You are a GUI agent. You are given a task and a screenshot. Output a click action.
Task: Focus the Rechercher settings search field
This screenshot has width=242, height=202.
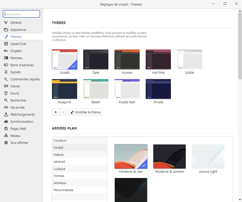click(x=21, y=14)
